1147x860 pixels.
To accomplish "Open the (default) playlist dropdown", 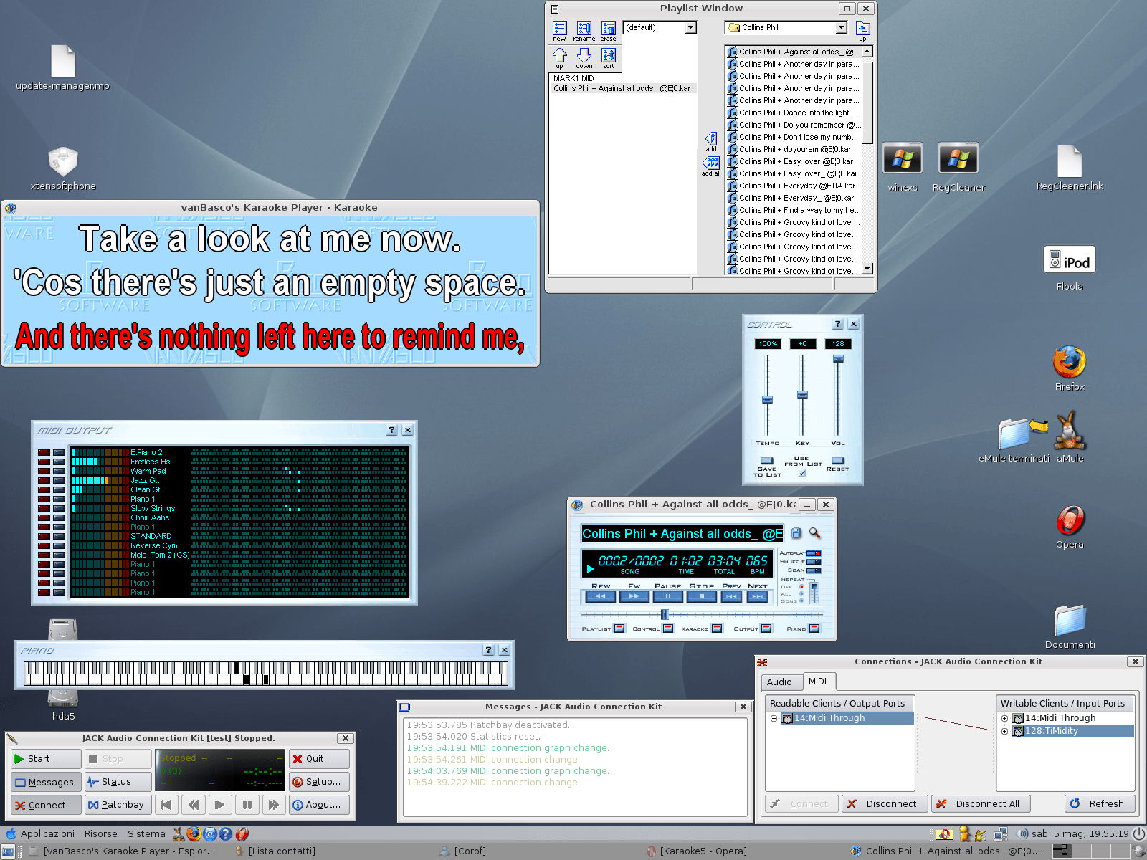I will (690, 27).
